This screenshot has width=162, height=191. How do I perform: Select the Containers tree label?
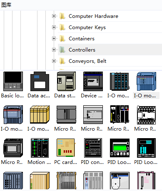click(82, 39)
